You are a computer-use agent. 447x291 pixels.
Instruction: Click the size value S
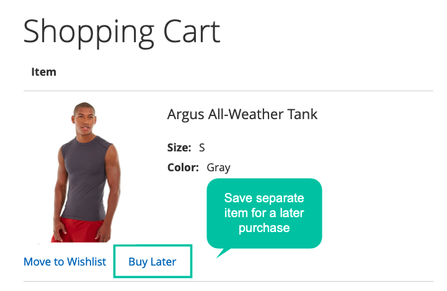202,148
